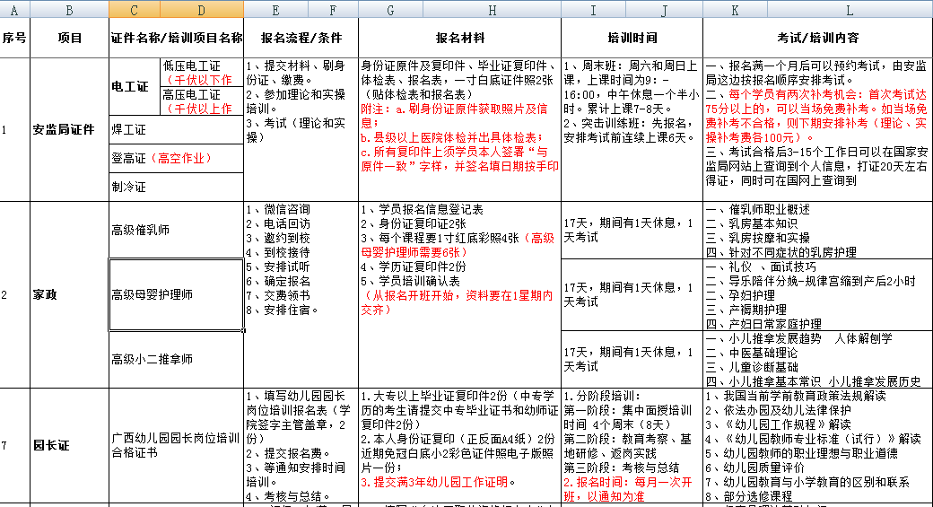The image size is (933, 507).
Task: Select column I header
Action: pos(593,9)
